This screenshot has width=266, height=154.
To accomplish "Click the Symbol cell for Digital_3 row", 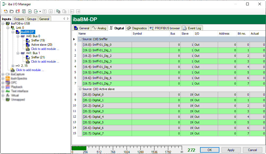I will (x=150, y=111).
